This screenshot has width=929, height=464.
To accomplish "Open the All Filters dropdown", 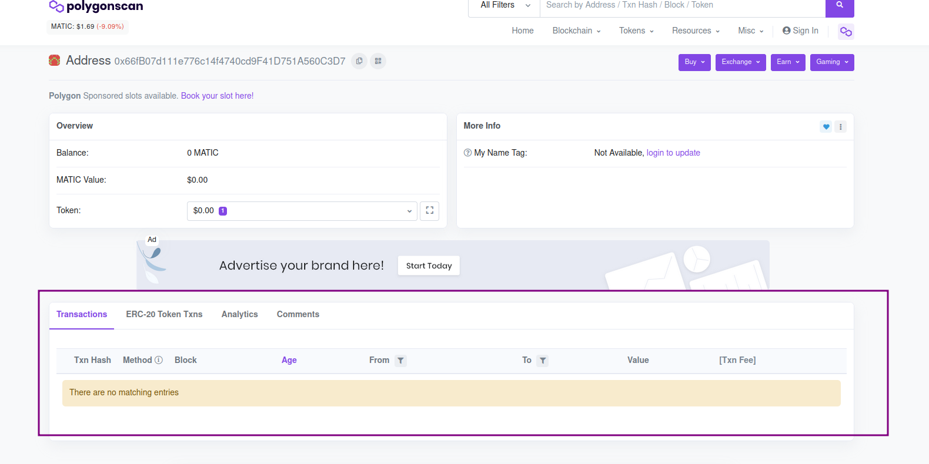I will pos(504,5).
